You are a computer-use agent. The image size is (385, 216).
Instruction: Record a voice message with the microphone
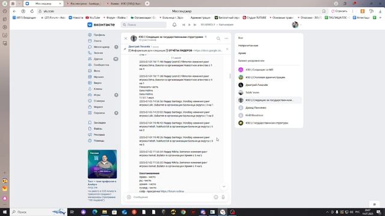click(x=223, y=197)
